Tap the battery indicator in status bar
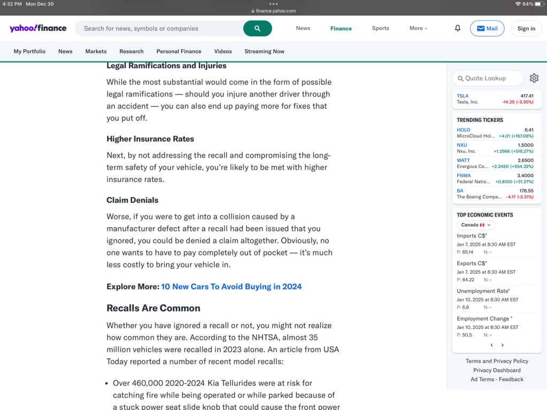 point(540,4)
